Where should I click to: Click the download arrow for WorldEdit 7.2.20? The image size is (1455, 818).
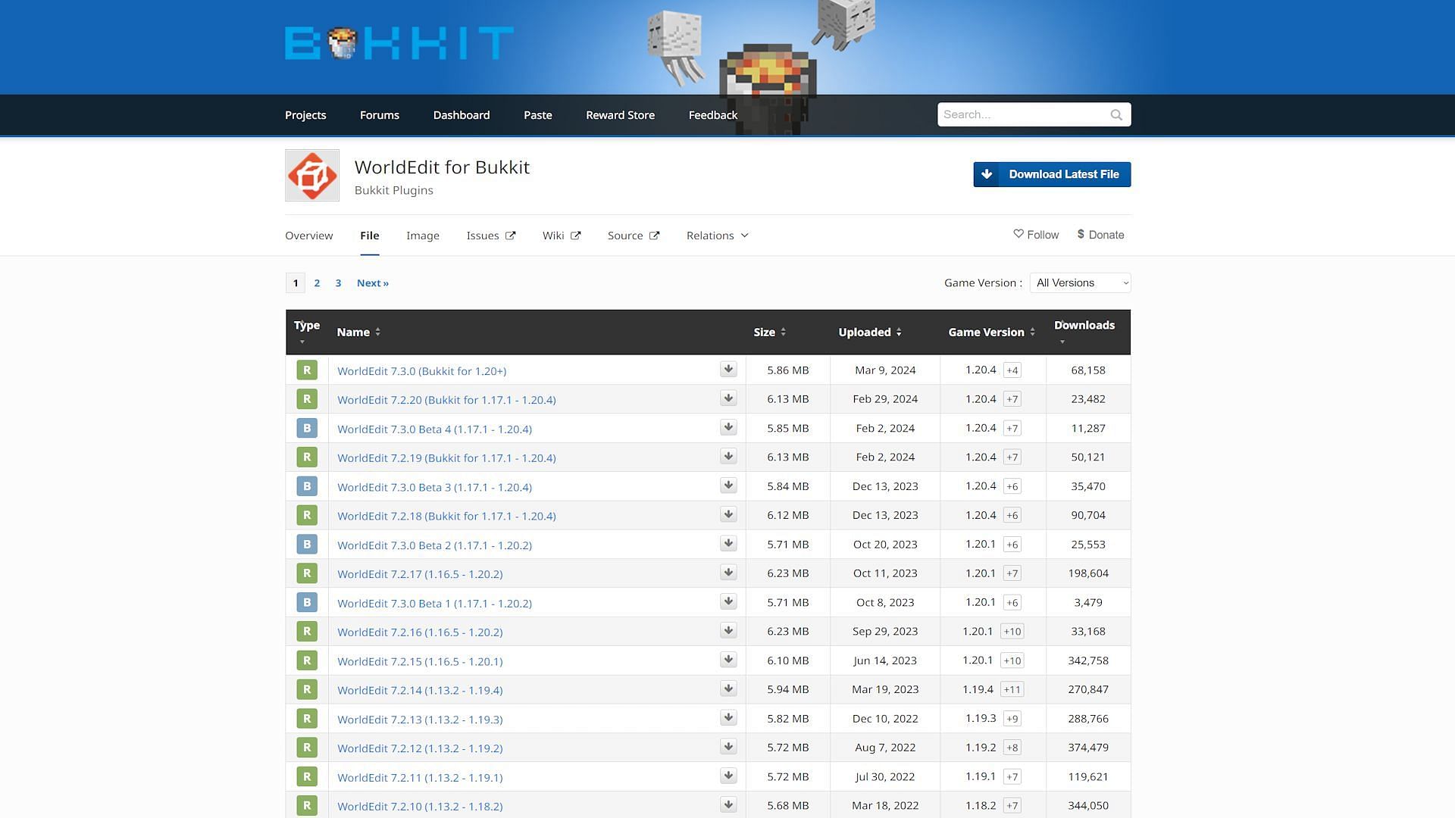coord(728,398)
